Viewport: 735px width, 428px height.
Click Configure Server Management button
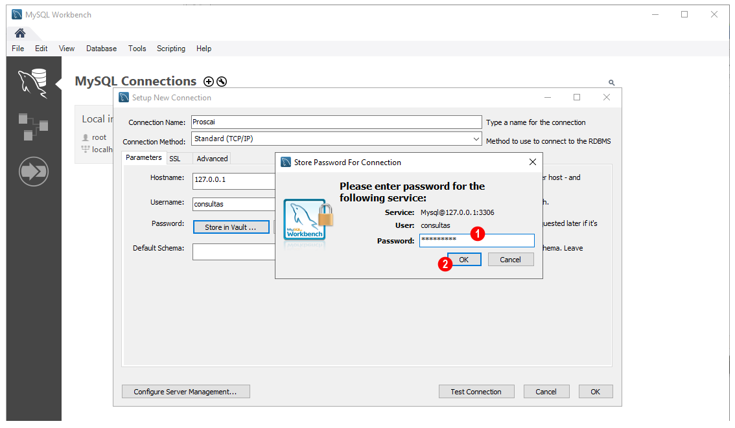coord(185,392)
